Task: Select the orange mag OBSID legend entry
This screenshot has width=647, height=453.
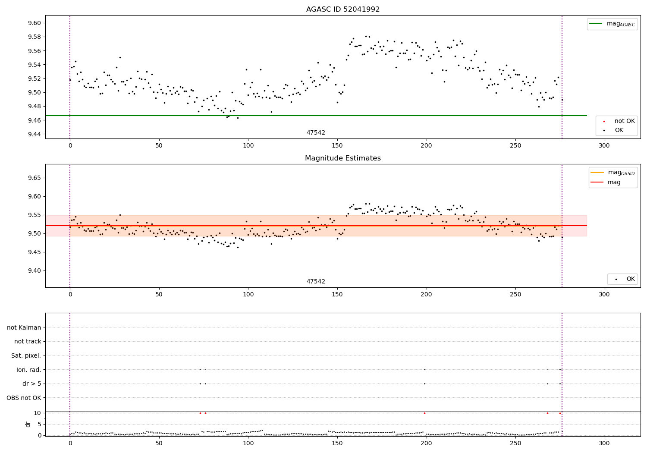Action: 613,173
